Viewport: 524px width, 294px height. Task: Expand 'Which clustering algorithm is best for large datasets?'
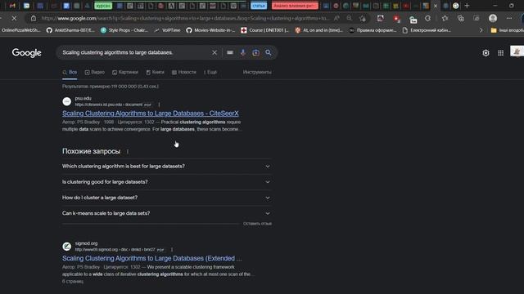(166, 167)
